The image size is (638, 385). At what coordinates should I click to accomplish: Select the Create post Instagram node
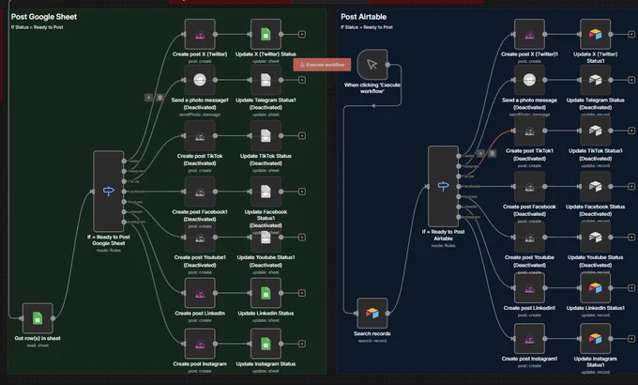pyautogui.click(x=200, y=344)
